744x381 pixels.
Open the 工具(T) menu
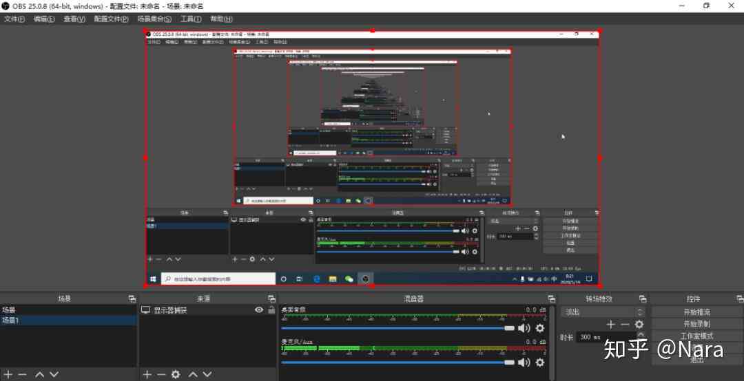pyautogui.click(x=191, y=19)
